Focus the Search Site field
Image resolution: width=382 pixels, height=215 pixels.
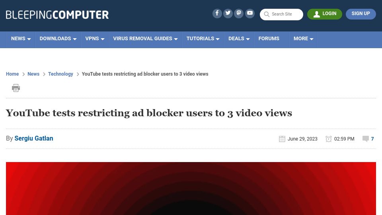pos(281,14)
